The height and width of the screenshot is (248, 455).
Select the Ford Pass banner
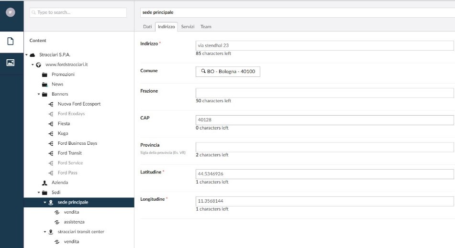(x=67, y=173)
